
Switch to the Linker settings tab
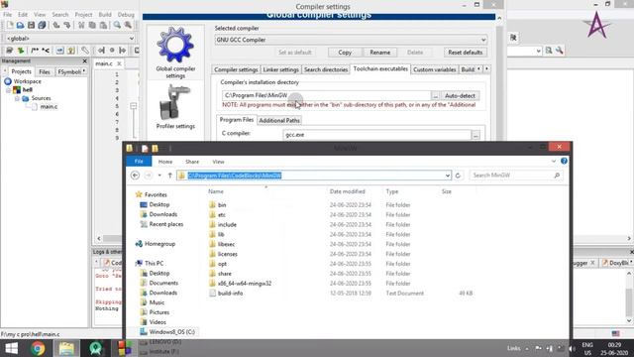[280, 69]
